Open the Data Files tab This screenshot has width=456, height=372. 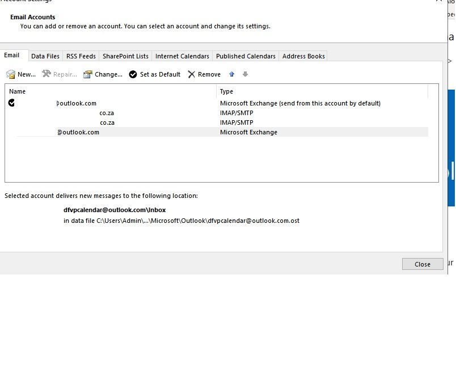coord(45,56)
